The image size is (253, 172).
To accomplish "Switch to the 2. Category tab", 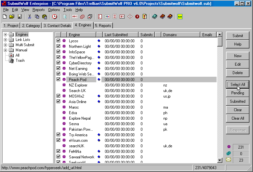I will coord(31,26).
